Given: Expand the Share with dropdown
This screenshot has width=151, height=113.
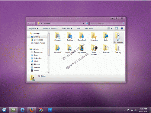Looking at the screenshot, I should click(x=67, y=29).
